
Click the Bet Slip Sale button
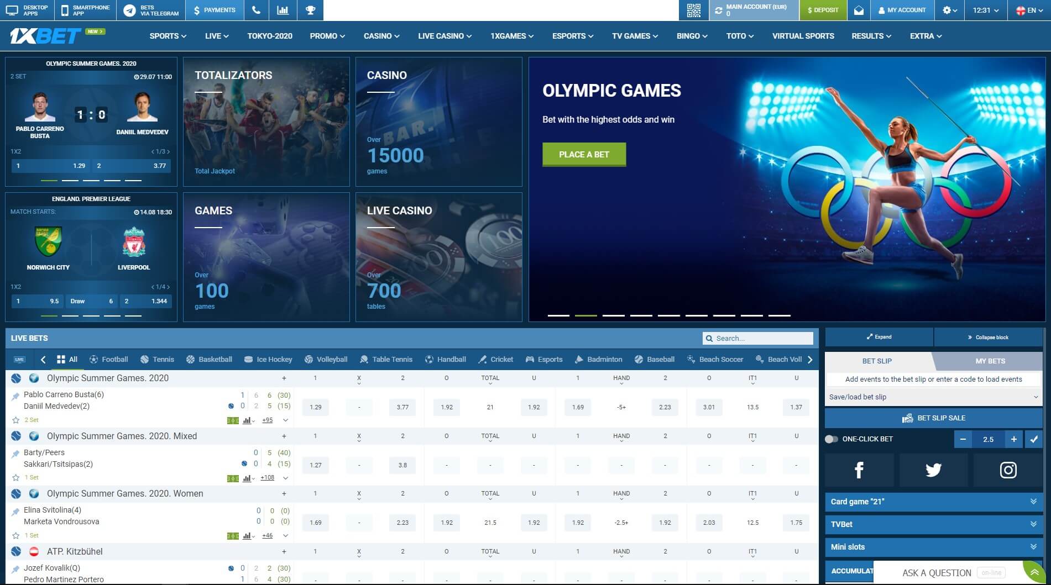pos(933,418)
